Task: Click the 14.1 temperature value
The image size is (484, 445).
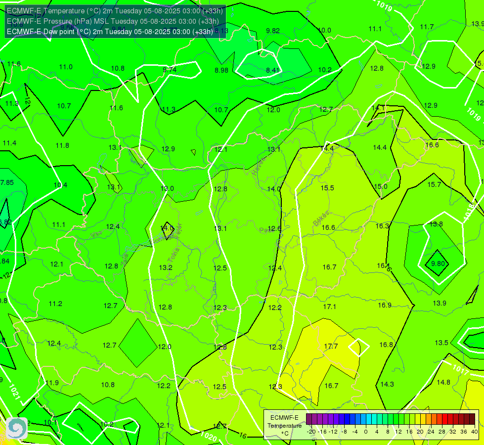Action: point(378,108)
